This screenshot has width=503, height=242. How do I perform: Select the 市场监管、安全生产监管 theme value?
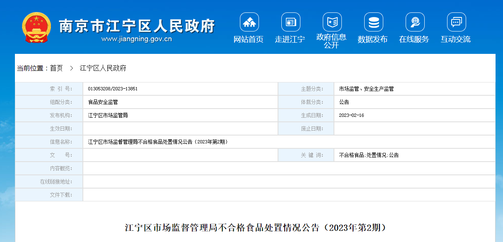click(366, 89)
